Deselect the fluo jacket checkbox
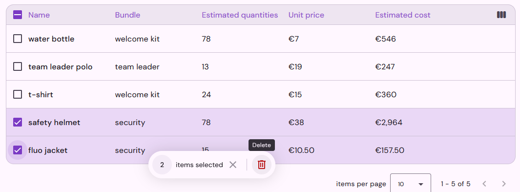520x192 pixels. click(x=18, y=150)
